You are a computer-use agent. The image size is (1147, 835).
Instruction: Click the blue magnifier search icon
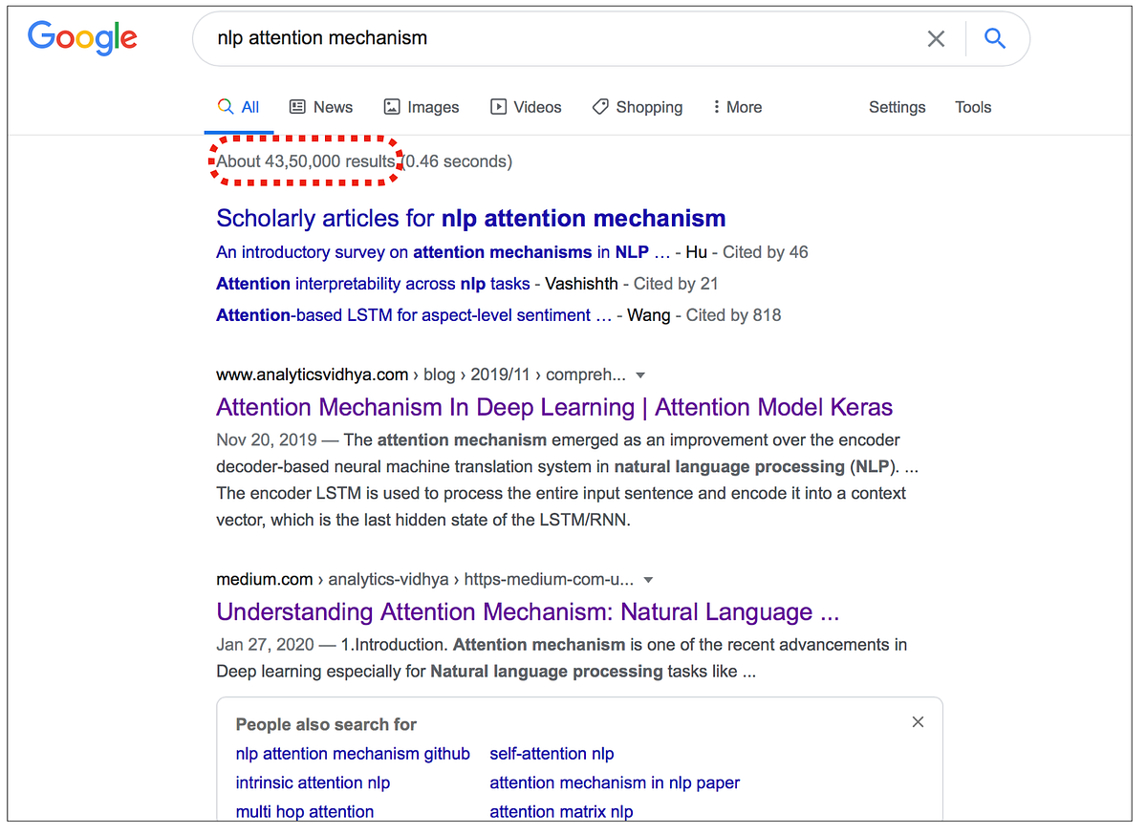(995, 38)
